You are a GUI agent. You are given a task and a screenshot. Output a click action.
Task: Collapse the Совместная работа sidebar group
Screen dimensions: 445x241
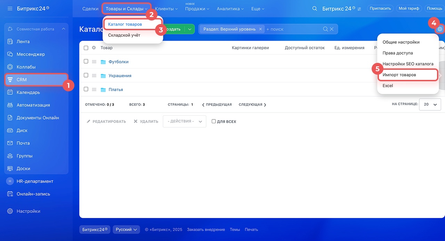pos(63,29)
